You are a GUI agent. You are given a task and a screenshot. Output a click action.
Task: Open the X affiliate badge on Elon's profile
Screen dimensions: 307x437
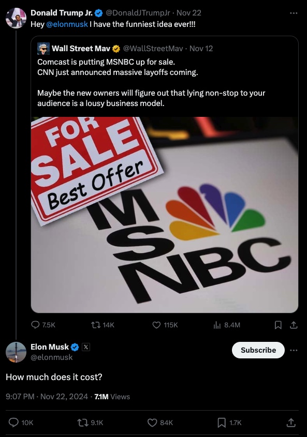click(85, 347)
